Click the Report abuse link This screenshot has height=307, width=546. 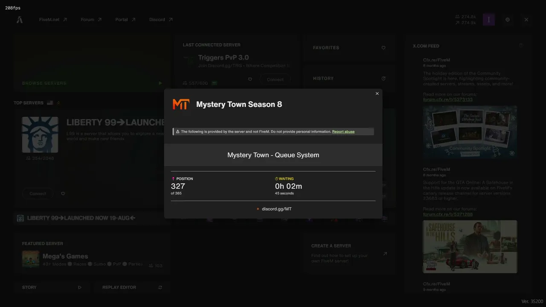(343, 132)
